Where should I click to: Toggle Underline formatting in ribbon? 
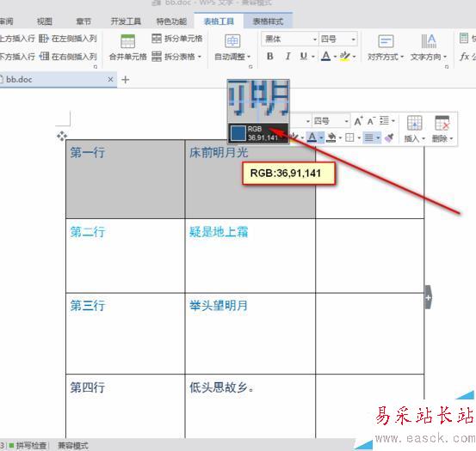[x=303, y=56]
